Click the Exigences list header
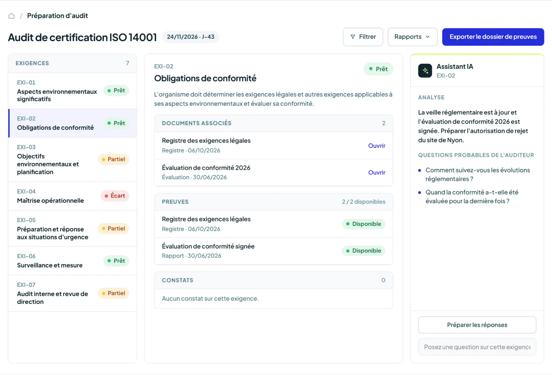The width and height of the screenshot is (552, 375). click(x=73, y=63)
